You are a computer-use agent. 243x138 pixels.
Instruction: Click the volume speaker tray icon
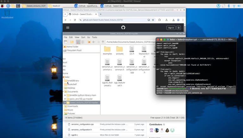239,6
